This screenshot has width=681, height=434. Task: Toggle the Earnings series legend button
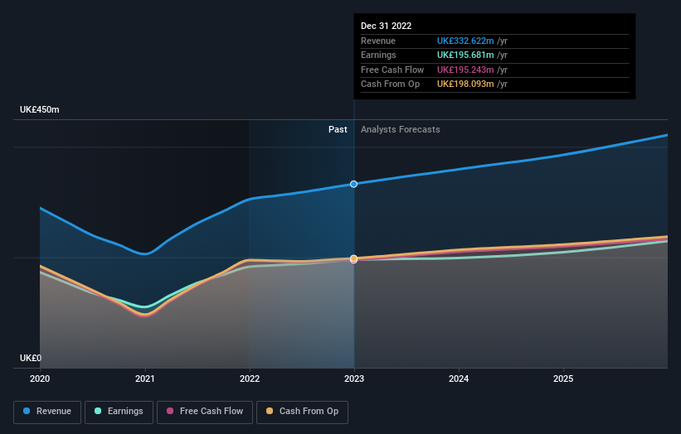tap(119, 412)
